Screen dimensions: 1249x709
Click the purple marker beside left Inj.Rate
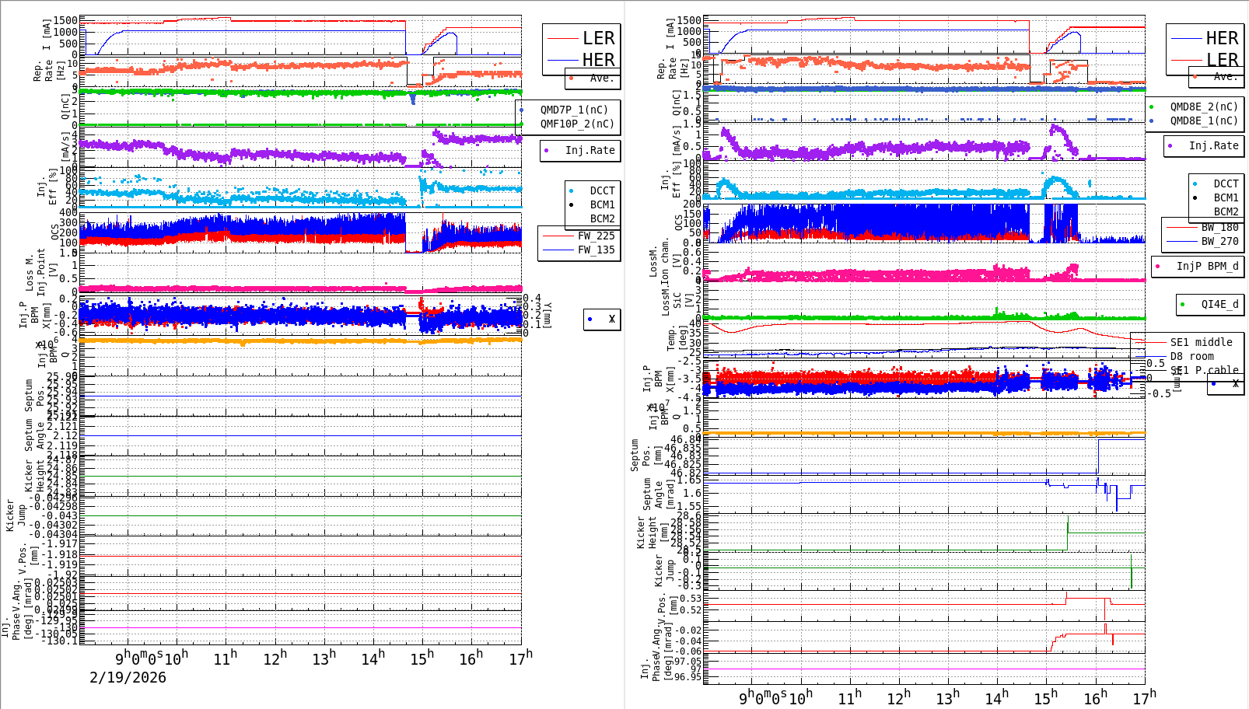[547, 150]
